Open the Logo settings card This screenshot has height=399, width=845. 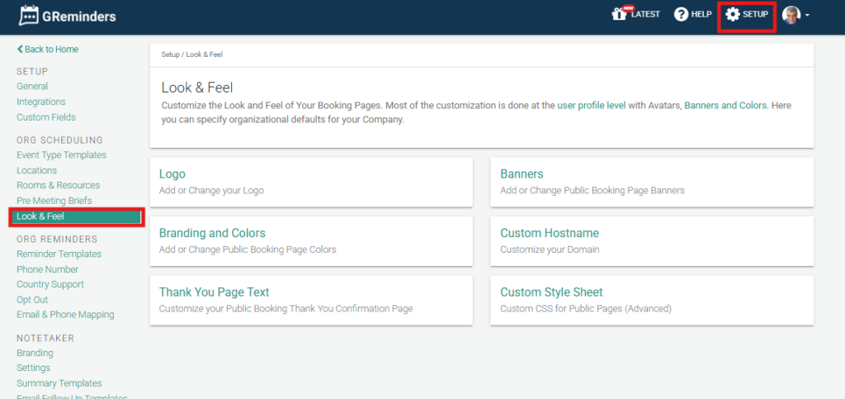pos(310,182)
